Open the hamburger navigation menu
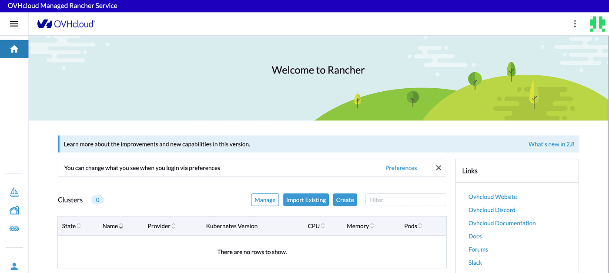609x273 pixels. click(14, 24)
